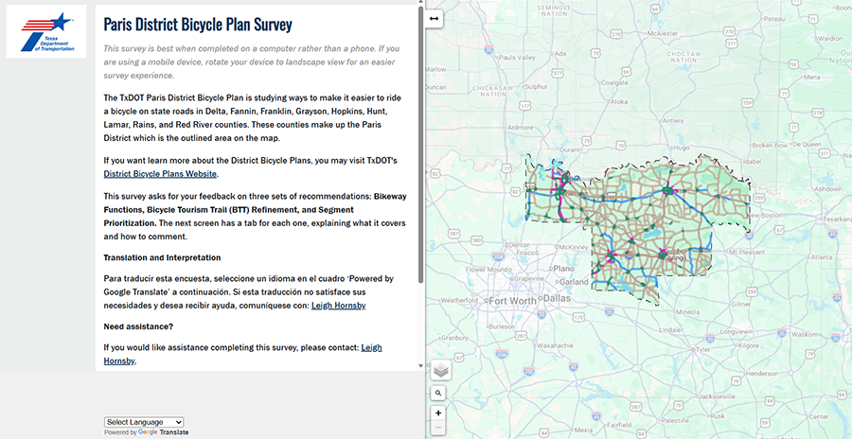Click the McAlester label on the map

(663, 34)
